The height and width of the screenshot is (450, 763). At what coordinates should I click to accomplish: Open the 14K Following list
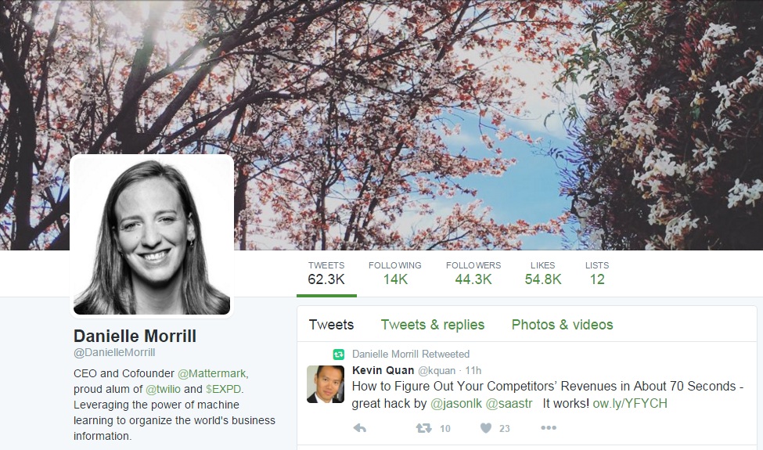[x=394, y=273]
